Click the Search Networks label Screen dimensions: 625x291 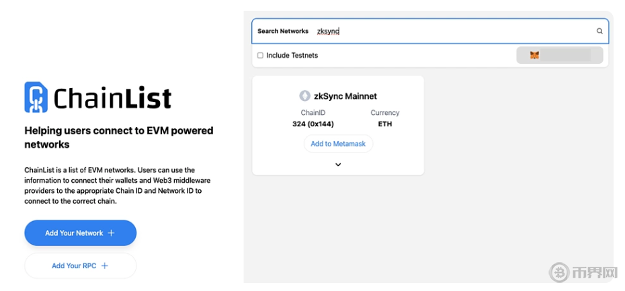283,31
